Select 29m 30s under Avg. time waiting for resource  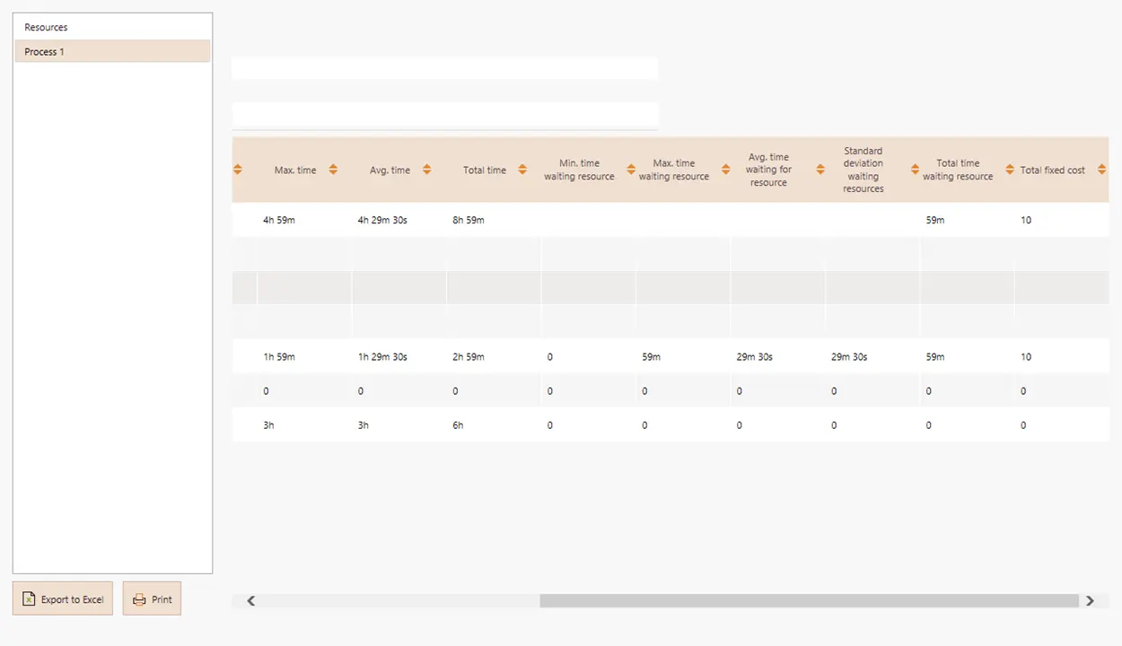[x=755, y=357]
